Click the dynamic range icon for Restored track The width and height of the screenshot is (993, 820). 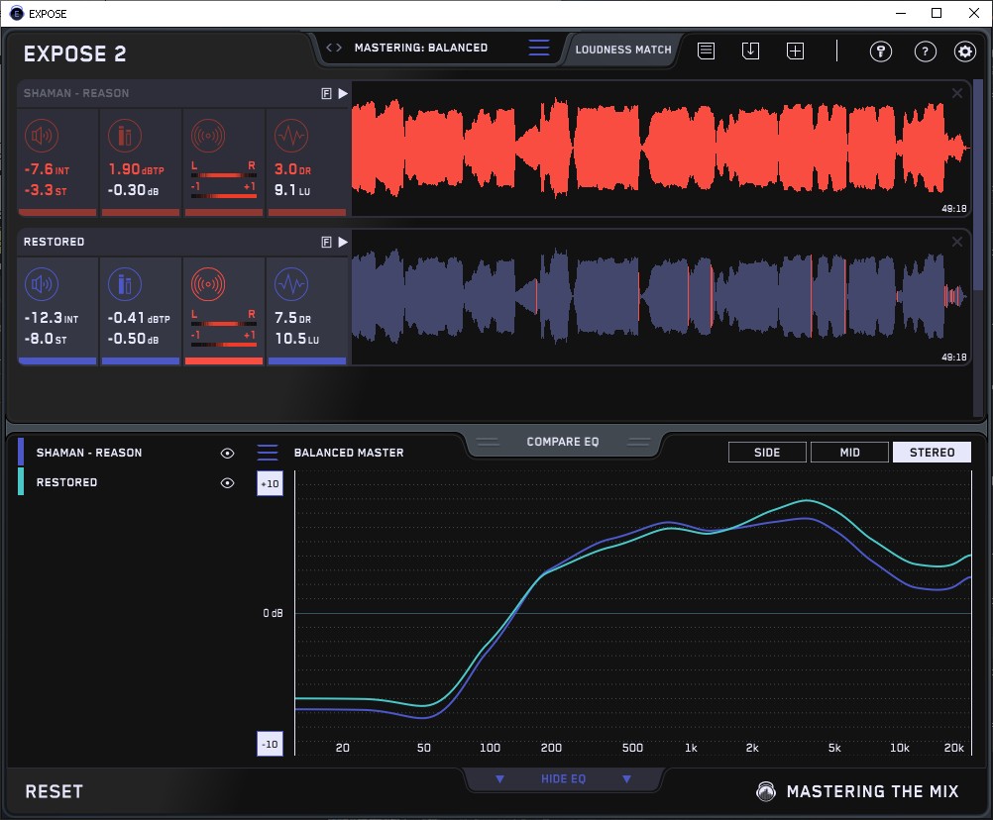point(290,285)
